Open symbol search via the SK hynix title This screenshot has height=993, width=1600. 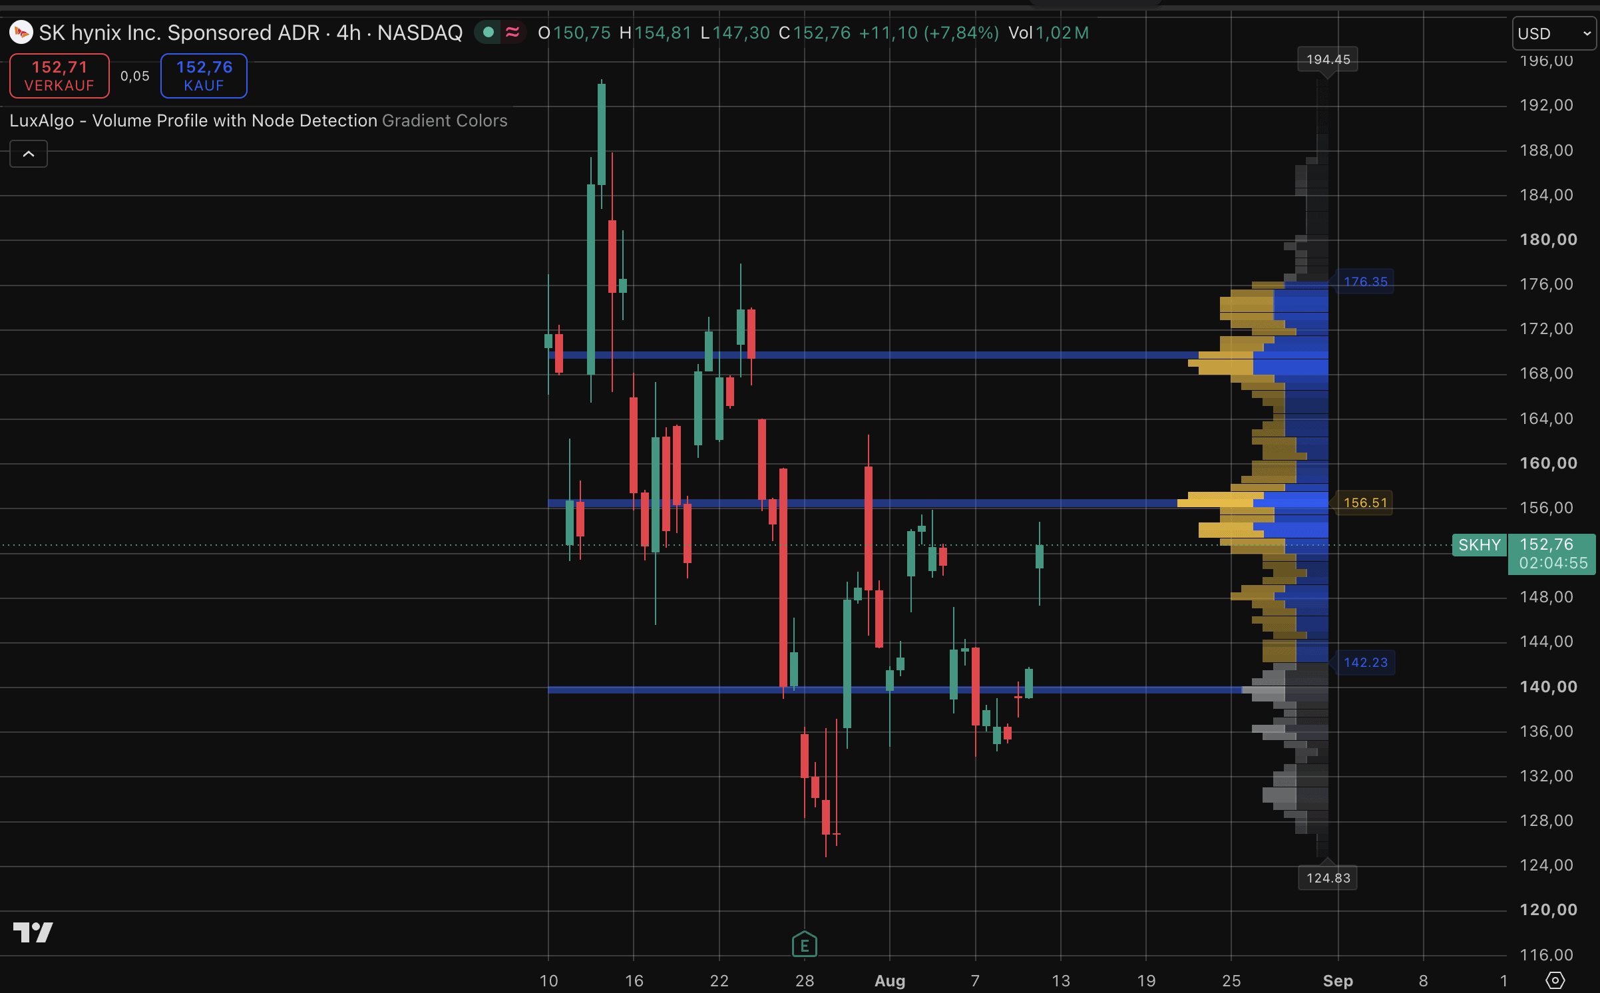[x=250, y=33]
